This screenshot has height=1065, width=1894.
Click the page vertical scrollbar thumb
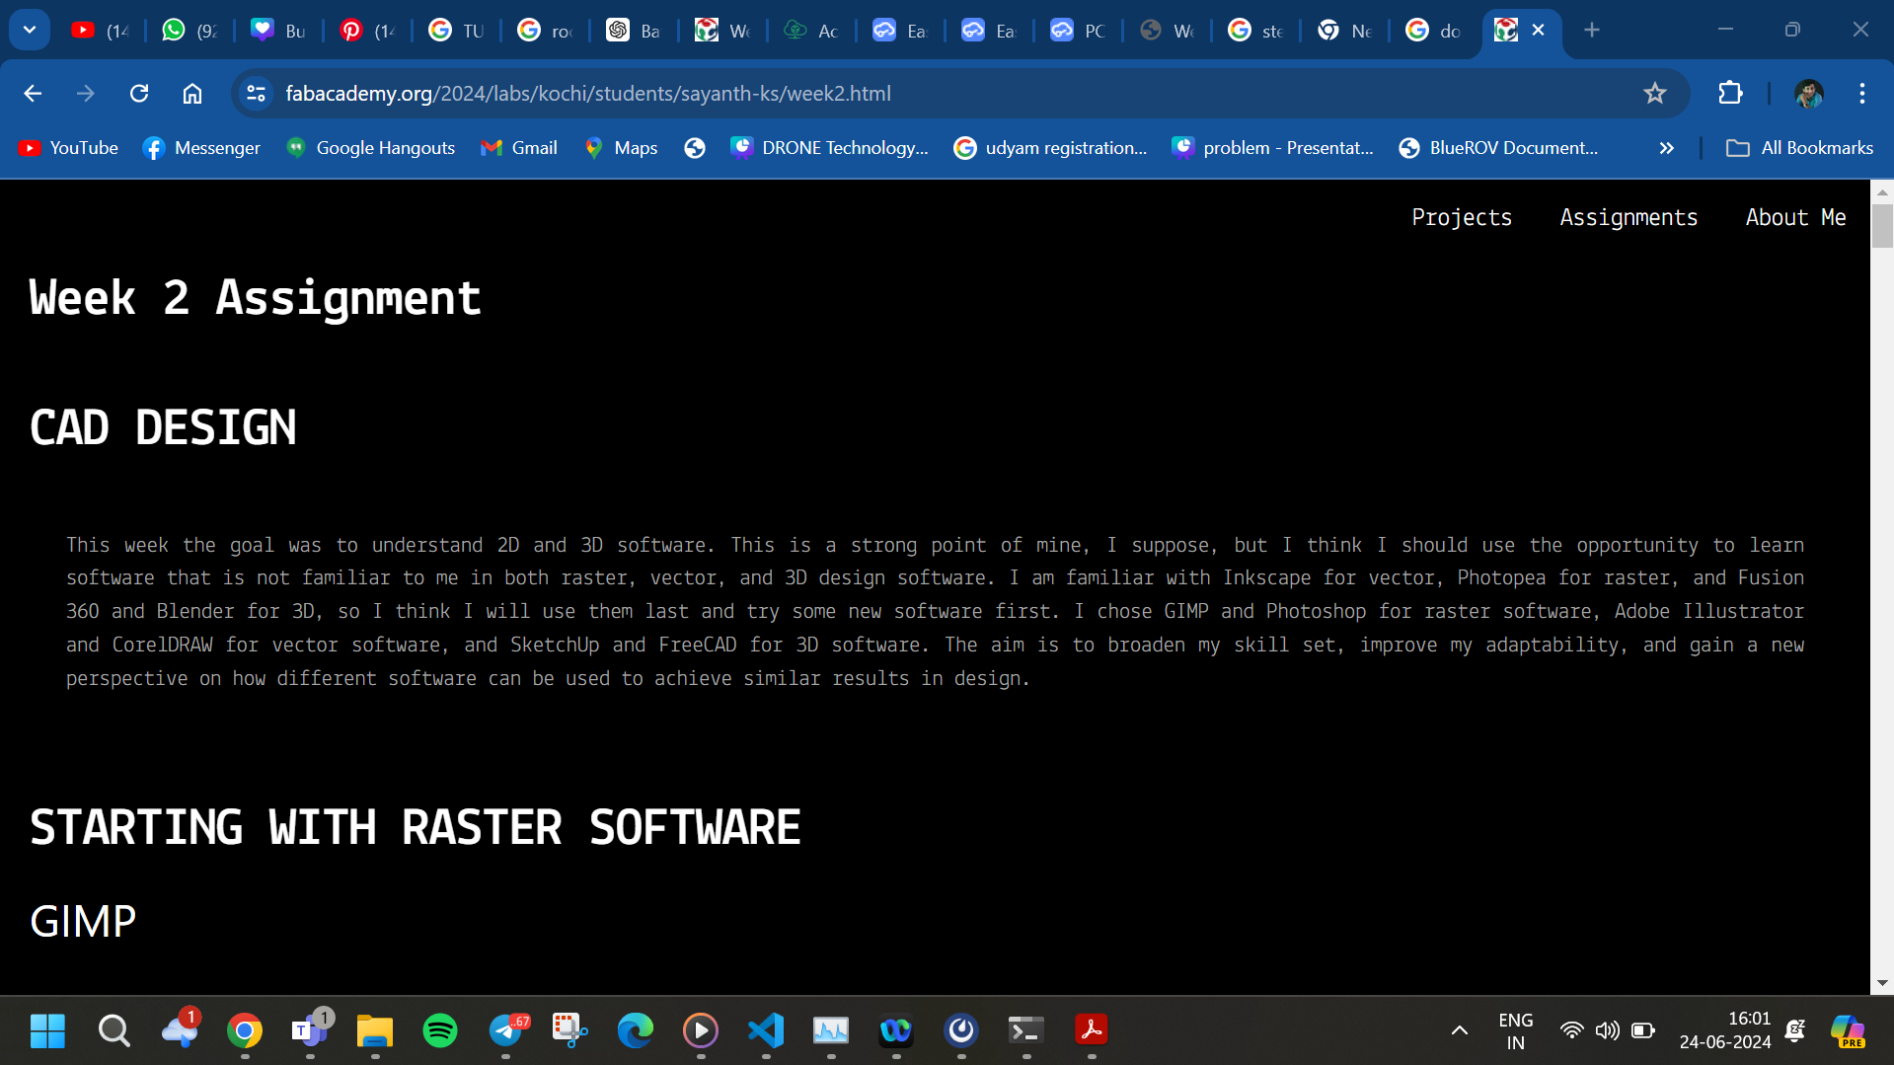[1882, 226]
